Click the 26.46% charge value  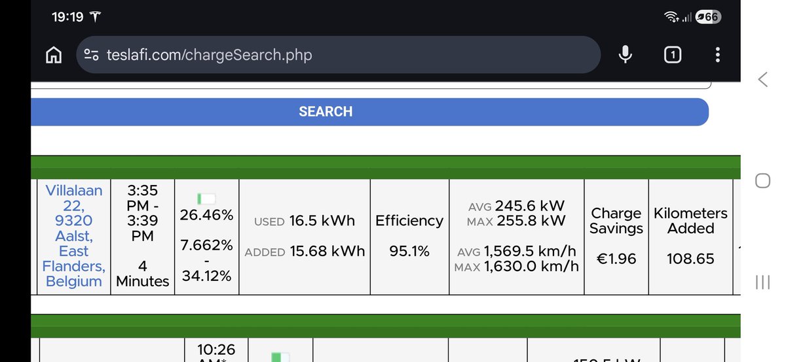(x=206, y=215)
